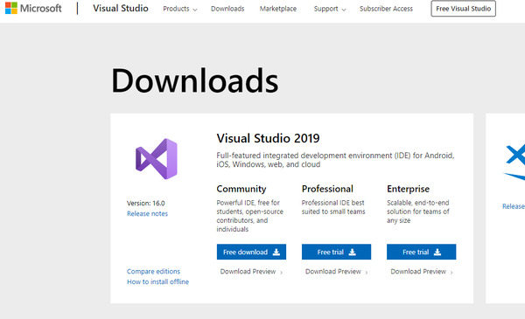
Task: Open the Compare editions link
Action: click(x=153, y=271)
